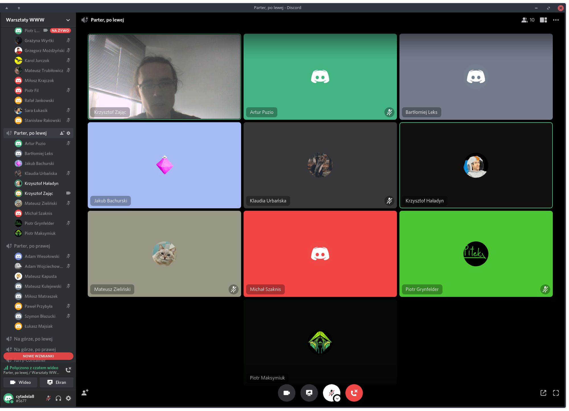This screenshot has width=569, height=411.
Task: Open Sara Łukasik in sidebar
Action: pyautogui.click(x=43, y=110)
